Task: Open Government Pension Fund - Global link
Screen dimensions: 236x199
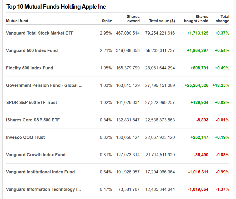Action: [44, 85]
